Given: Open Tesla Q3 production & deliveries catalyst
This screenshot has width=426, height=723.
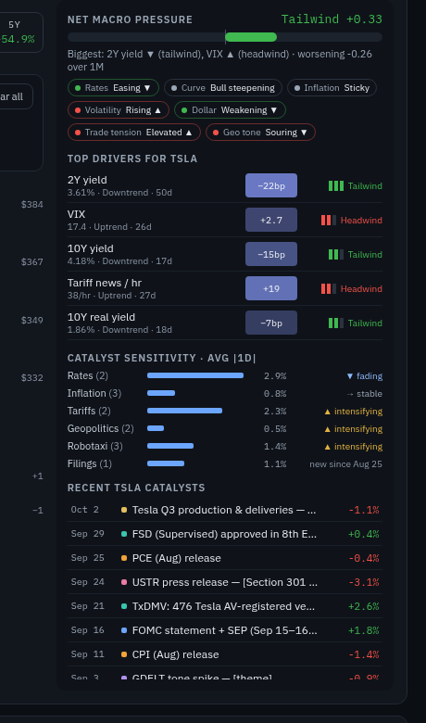Looking at the screenshot, I should point(225,510).
